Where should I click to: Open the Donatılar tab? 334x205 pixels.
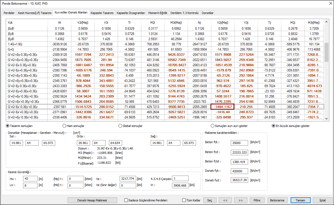point(207,13)
